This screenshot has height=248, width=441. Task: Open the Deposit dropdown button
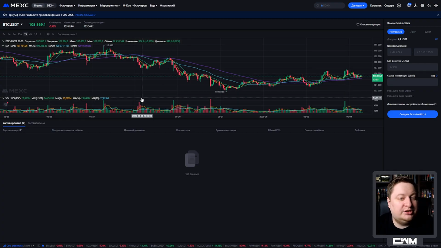point(358,6)
